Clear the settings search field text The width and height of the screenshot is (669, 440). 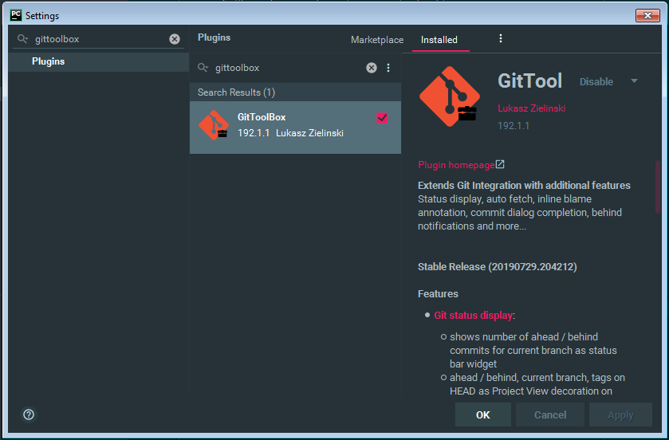click(x=175, y=39)
